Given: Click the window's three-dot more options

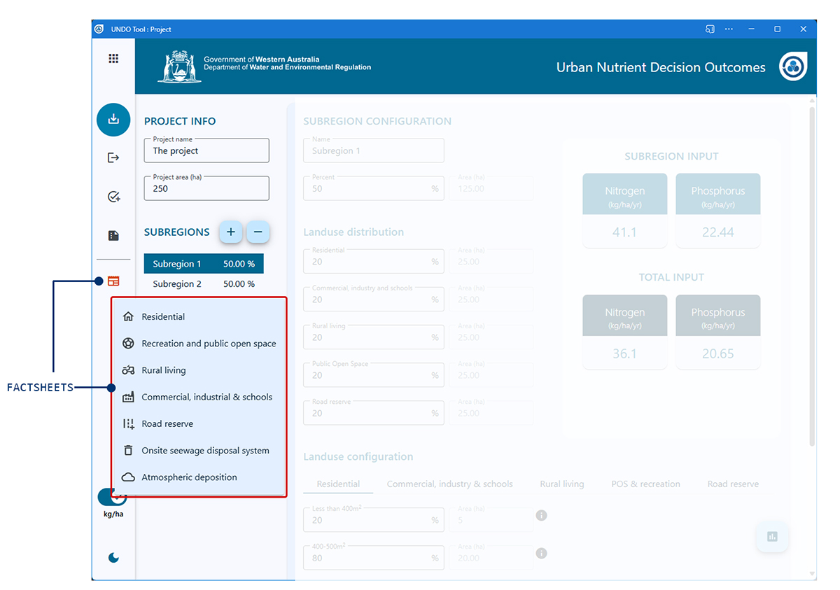Looking at the screenshot, I should click(729, 29).
